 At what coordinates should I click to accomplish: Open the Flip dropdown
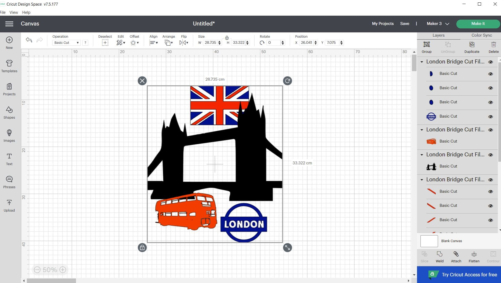[184, 40]
